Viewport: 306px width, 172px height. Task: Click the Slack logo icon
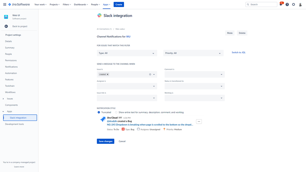click(99, 15)
